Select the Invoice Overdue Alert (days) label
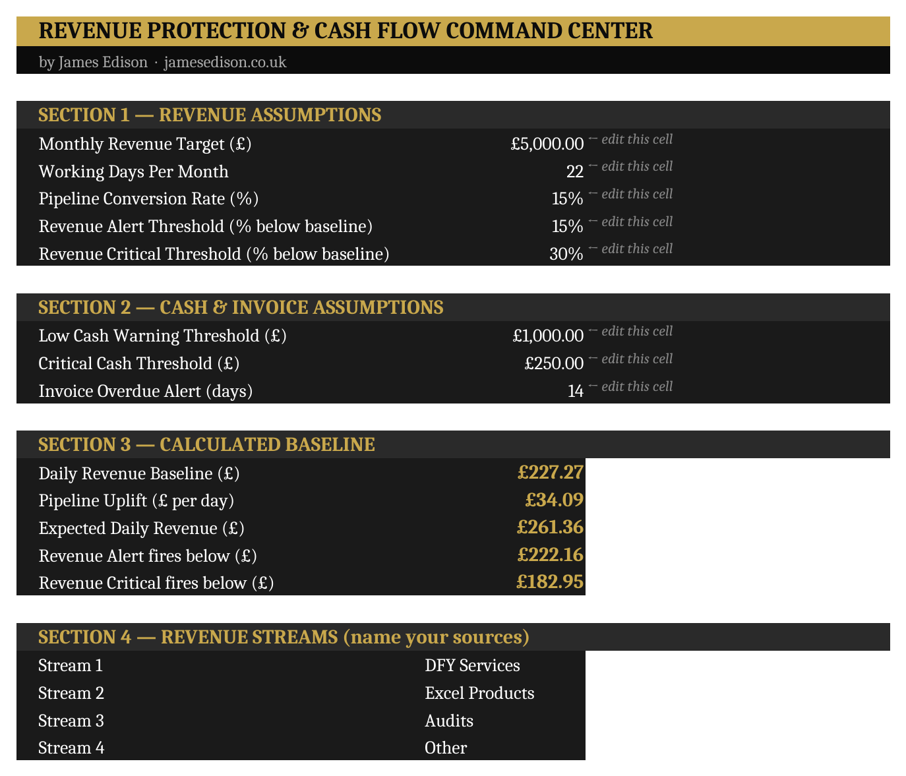Image resolution: width=906 pixels, height=776 pixels. 146,392
